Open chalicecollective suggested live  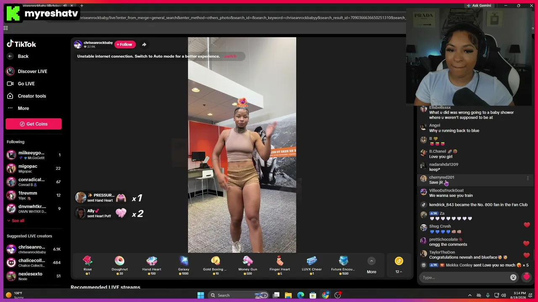tap(34, 263)
